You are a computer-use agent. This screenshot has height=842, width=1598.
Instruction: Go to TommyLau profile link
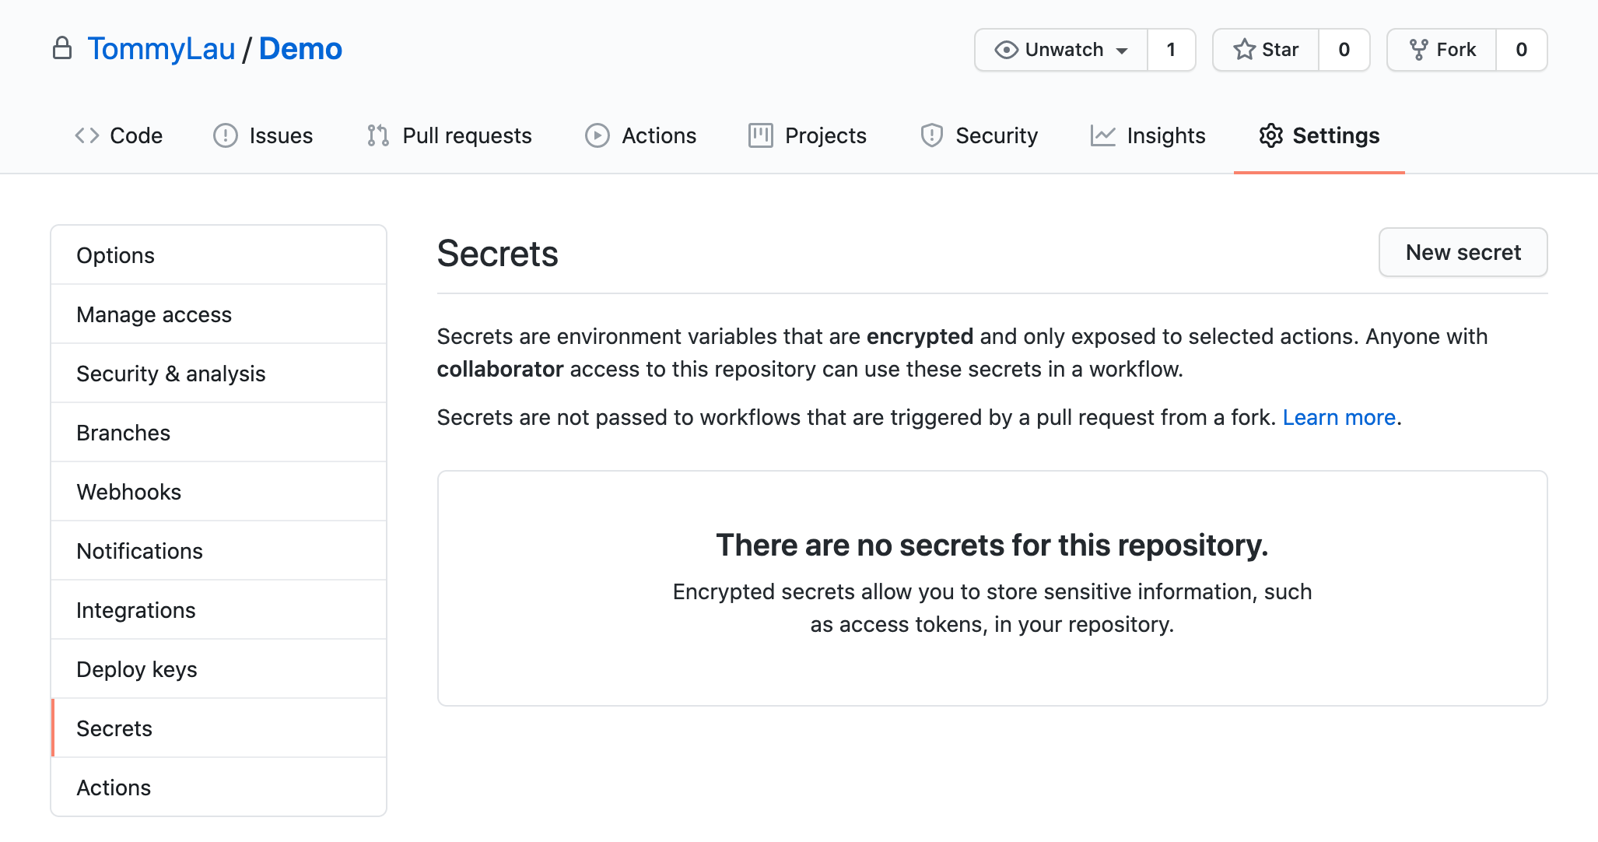pyautogui.click(x=161, y=48)
